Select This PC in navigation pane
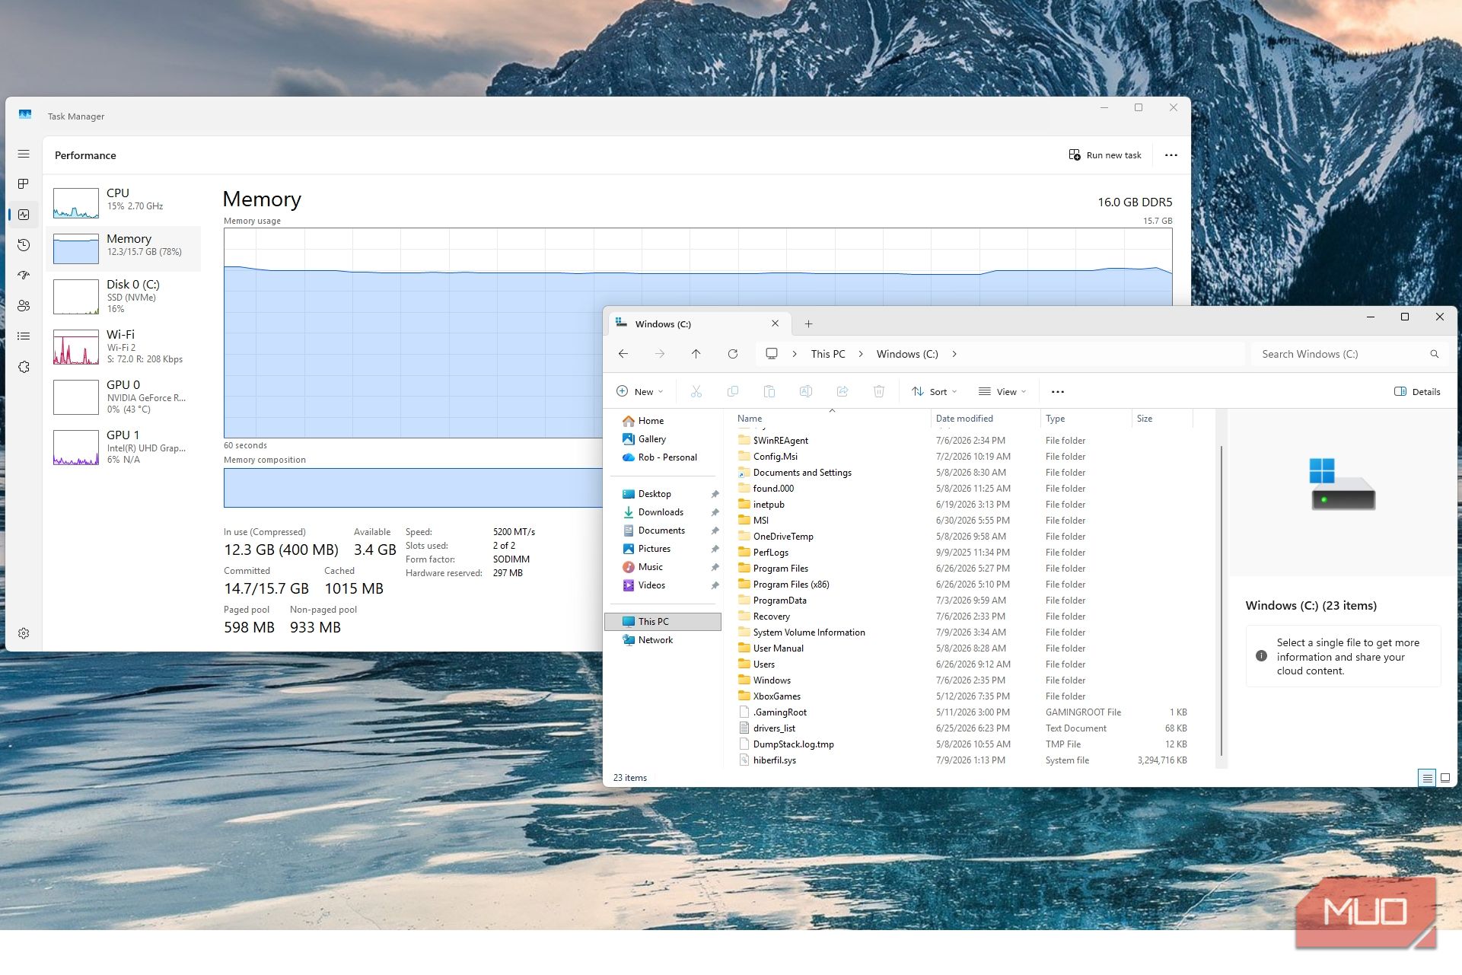1462x975 pixels. (x=663, y=622)
